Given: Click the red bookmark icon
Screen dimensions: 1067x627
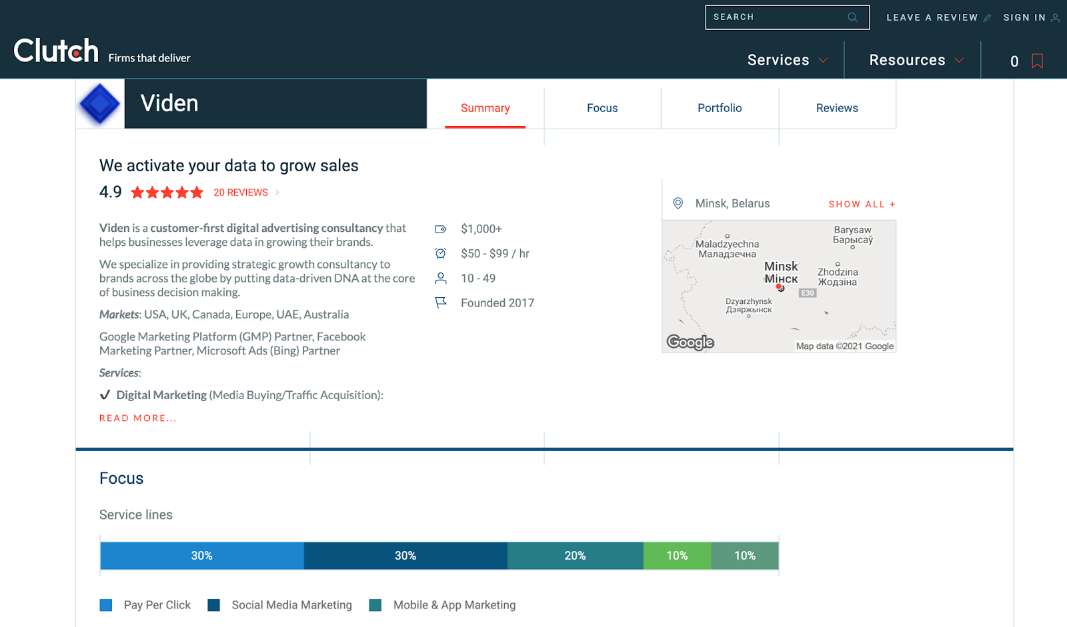Looking at the screenshot, I should (x=1037, y=61).
